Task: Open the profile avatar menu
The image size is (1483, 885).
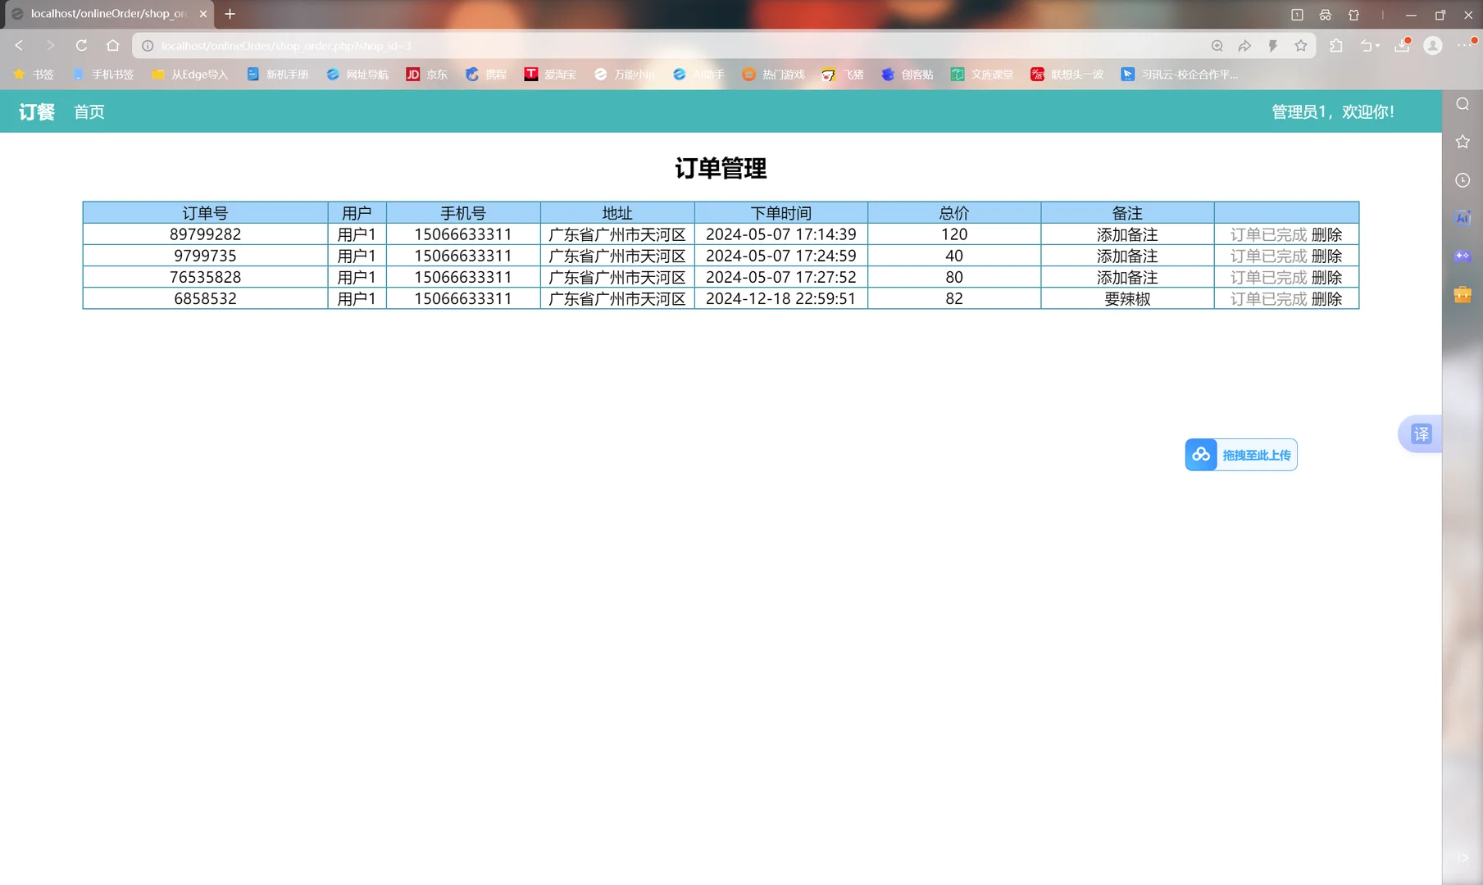Action: click(x=1433, y=45)
